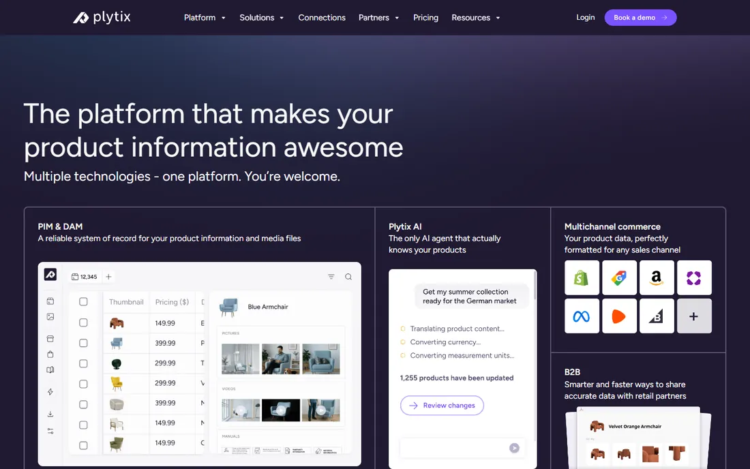Click the Thumbnail column header

(x=126, y=302)
